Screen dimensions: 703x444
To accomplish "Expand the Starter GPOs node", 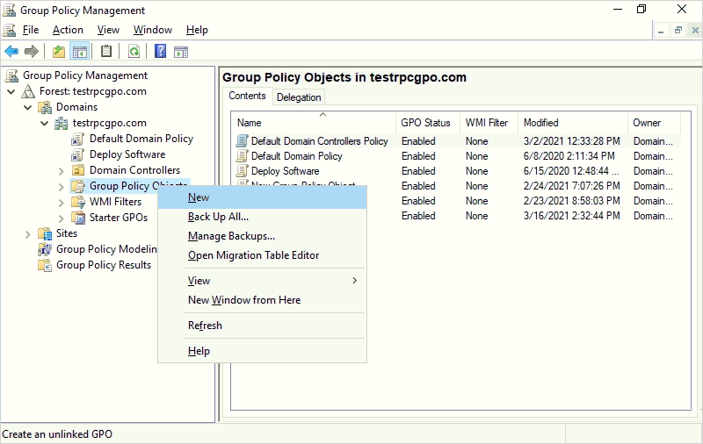I will click(62, 218).
